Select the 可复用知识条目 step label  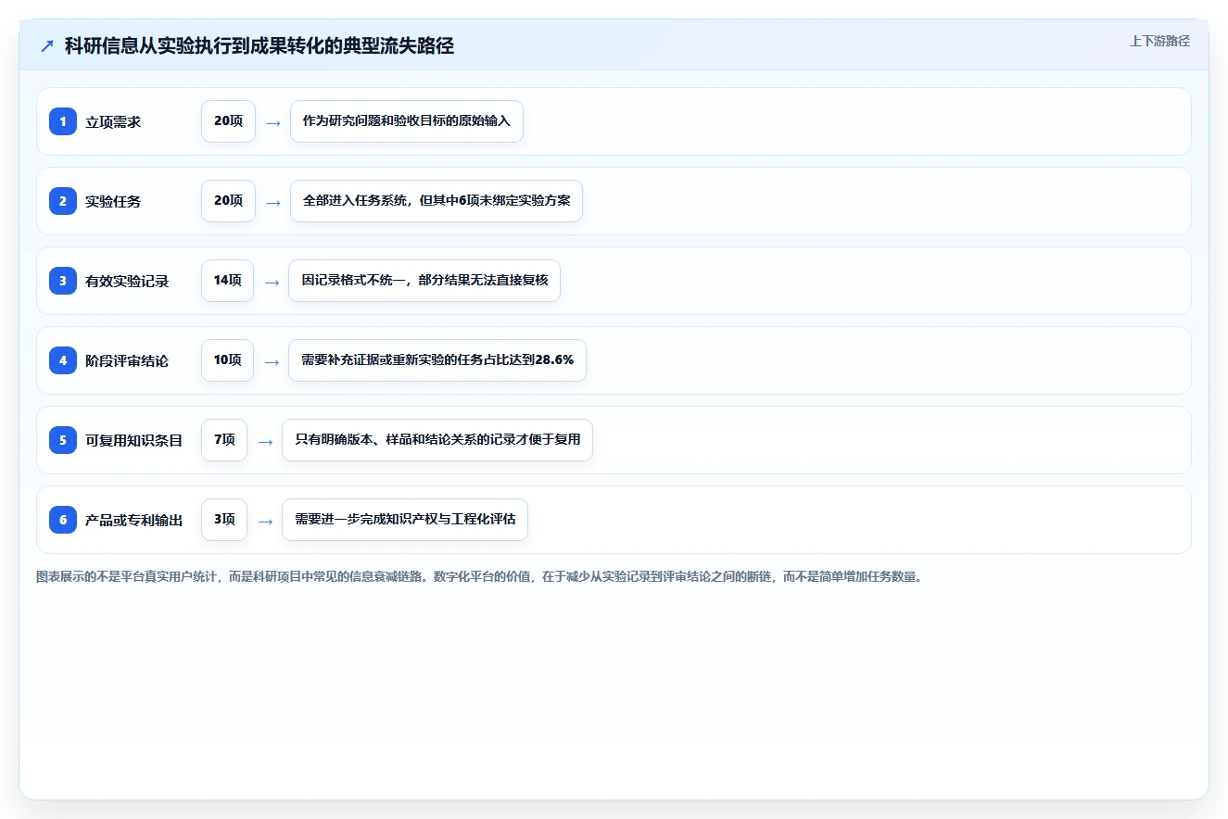click(x=134, y=440)
